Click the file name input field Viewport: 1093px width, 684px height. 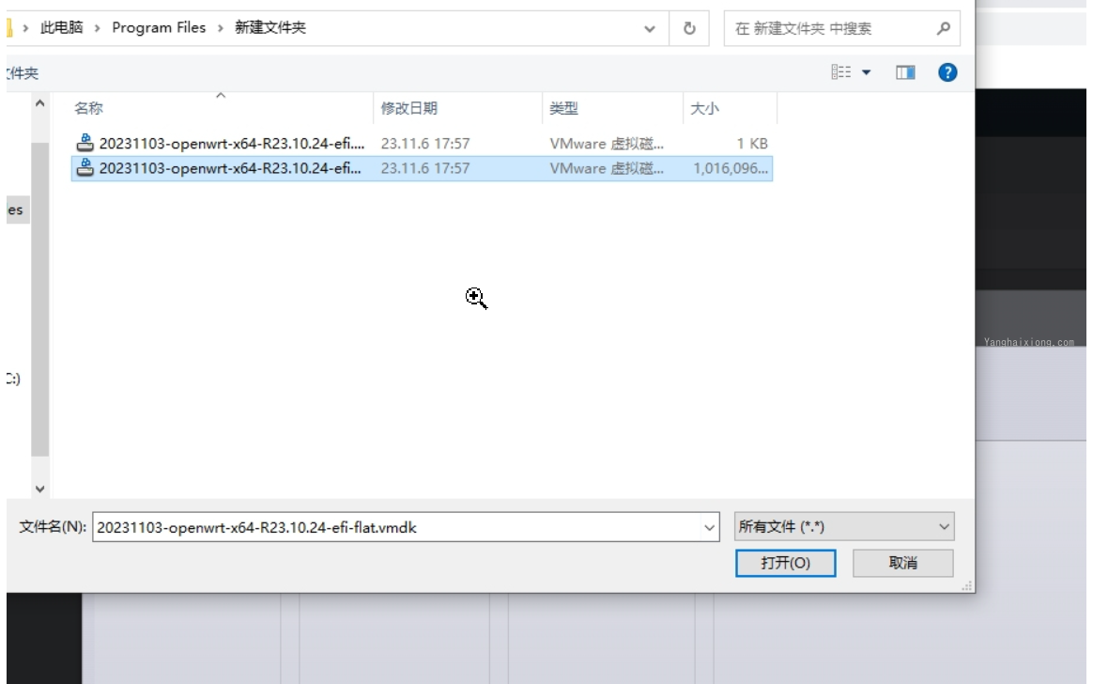point(396,527)
